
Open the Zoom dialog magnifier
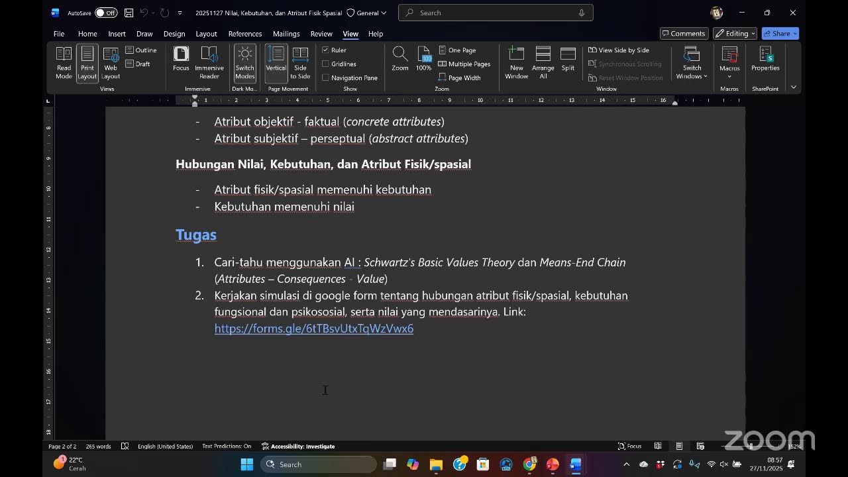400,59
